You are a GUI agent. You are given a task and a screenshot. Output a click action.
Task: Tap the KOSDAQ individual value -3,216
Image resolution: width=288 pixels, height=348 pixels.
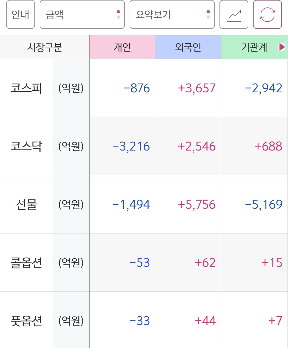coord(131,146)
